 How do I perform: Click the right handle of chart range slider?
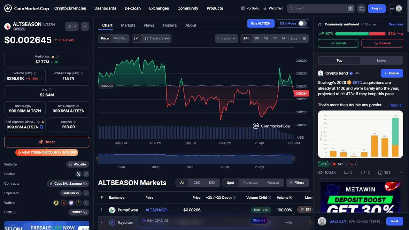pyautogui.click(x=293, y=158)
